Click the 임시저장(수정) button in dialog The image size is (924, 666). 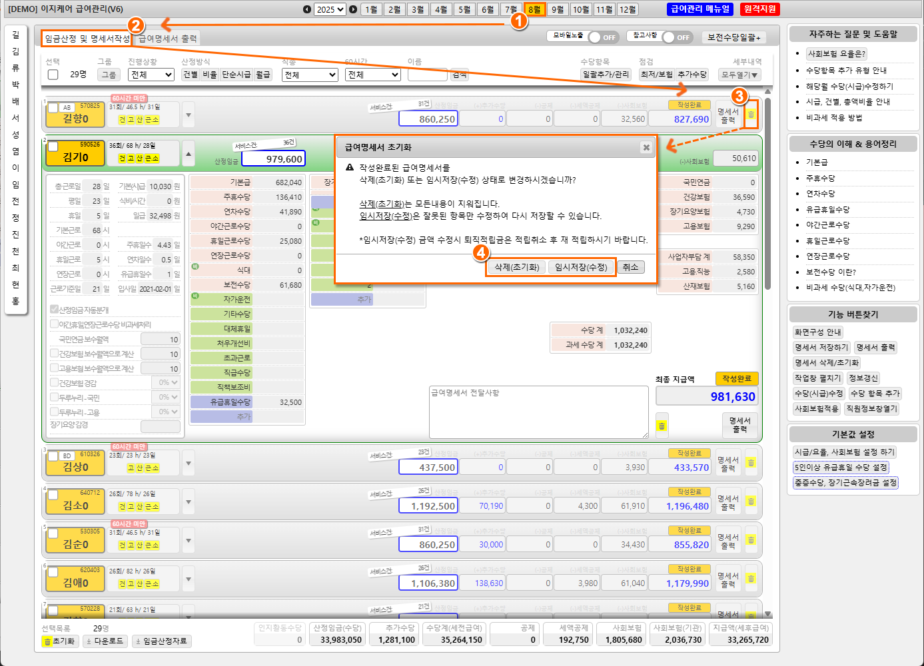(581, 267)
